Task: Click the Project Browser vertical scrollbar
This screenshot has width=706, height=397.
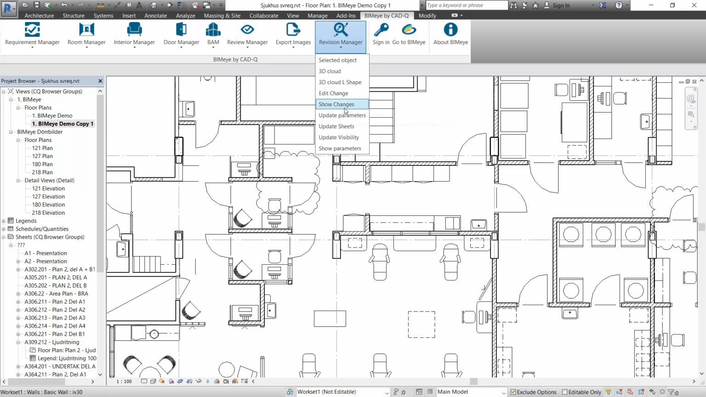Action: (100, 233)
